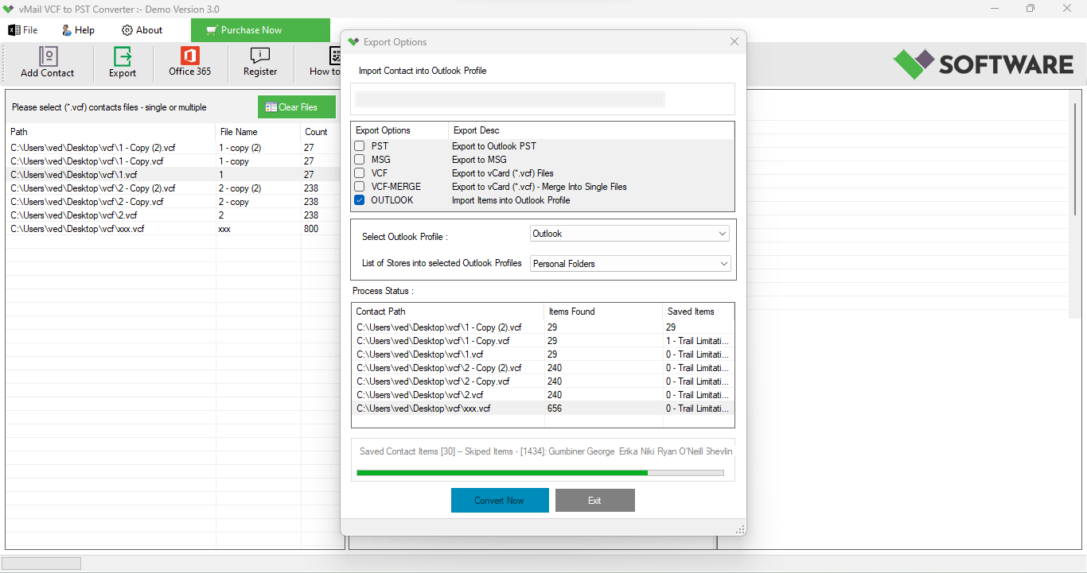Select the xxx.vcf row in main file list

tap(173, 229)
